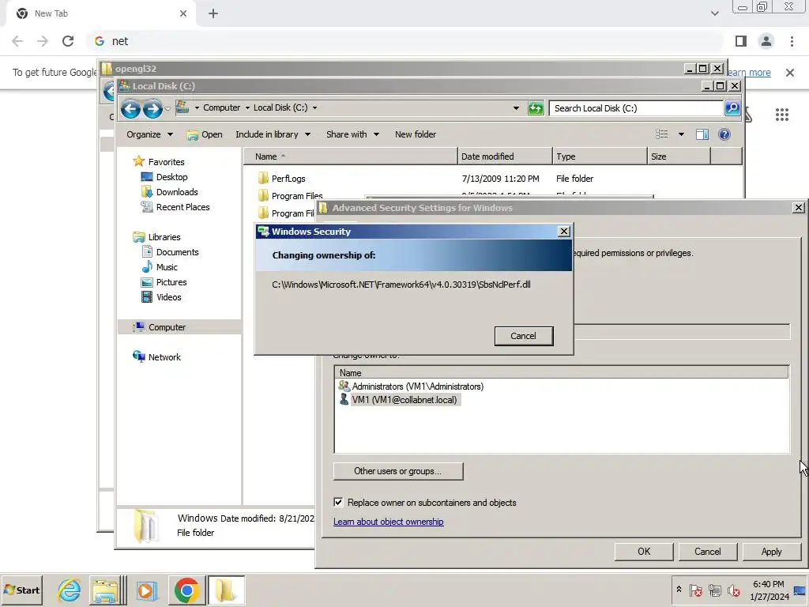The width and height of the screenshot is (809, 607).
Task: Cancel the ownership change in Windows Security
Action: point(523,336)
